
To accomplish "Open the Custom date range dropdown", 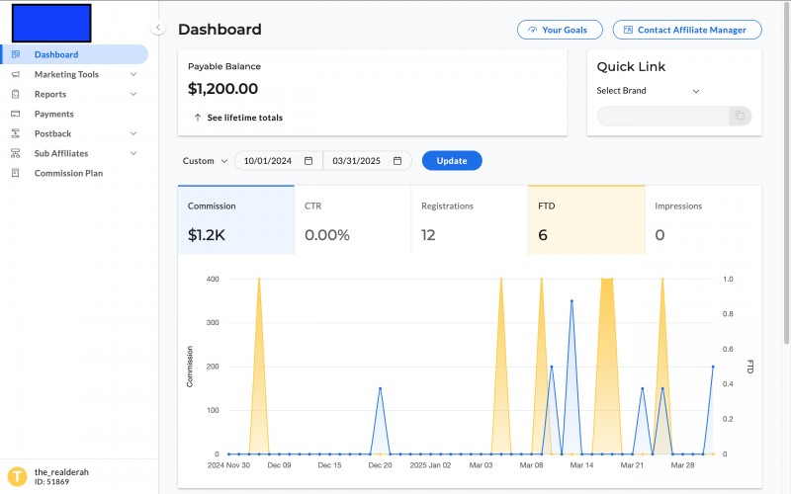I will coord(206,161).
